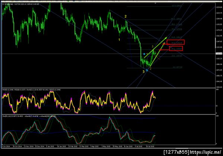Open the GOLD Daily chart dropdown triangle
Viewport: 223px width, 156px height.
3,4
